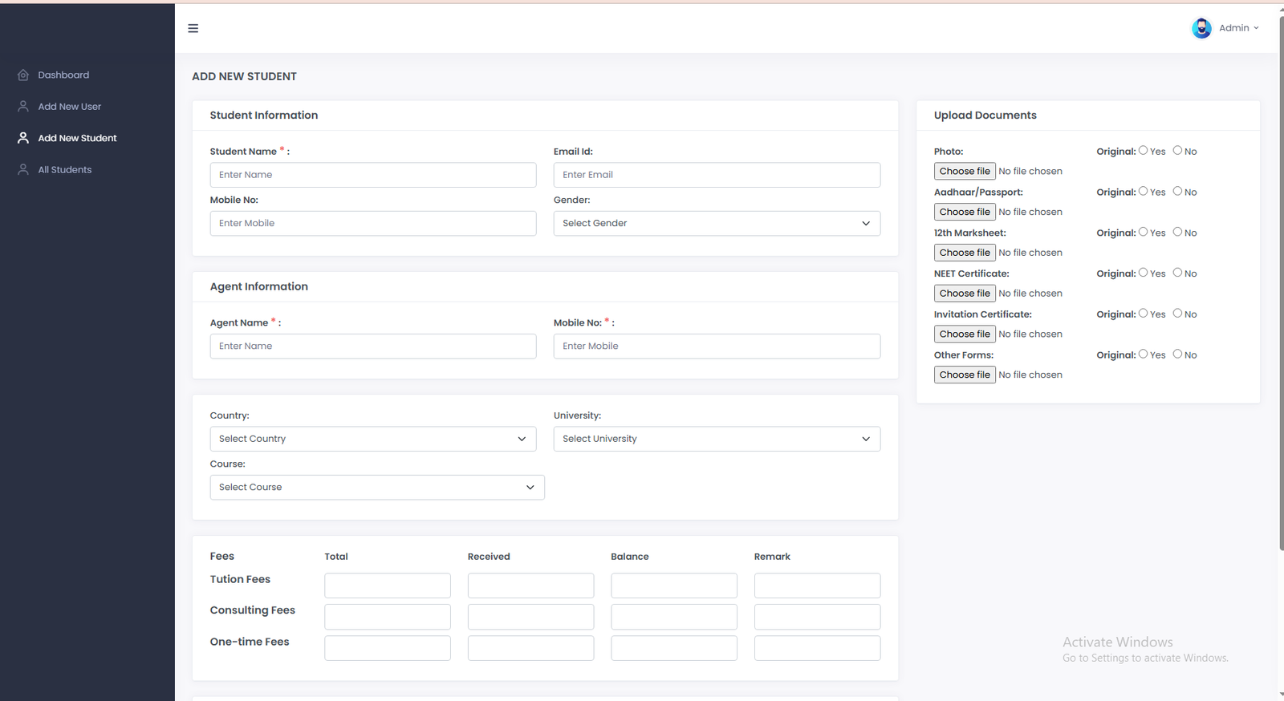Choose file for Invitation Certificate
Viewport: 1284px width, 701px height.
coord(965,334)
